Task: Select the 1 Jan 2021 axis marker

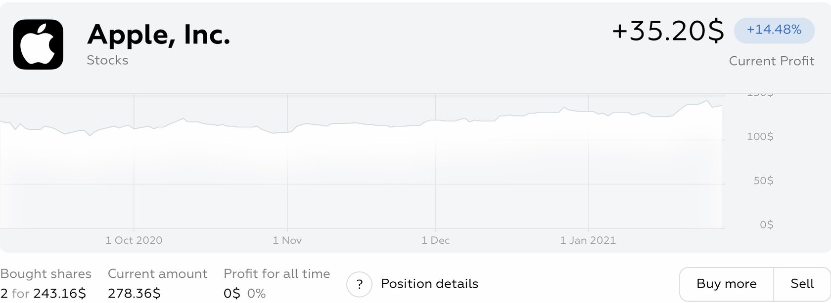Action: [x=588, y=240]
